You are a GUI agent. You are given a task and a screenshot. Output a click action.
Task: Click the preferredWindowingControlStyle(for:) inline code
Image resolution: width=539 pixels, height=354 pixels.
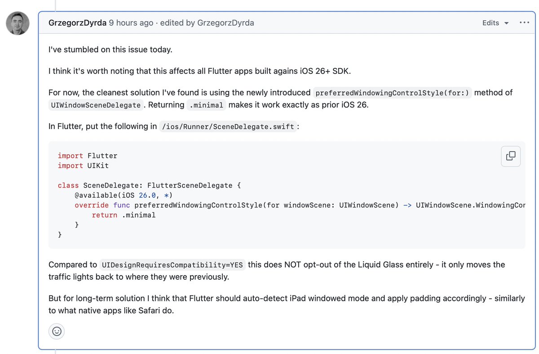coord(392,93)
